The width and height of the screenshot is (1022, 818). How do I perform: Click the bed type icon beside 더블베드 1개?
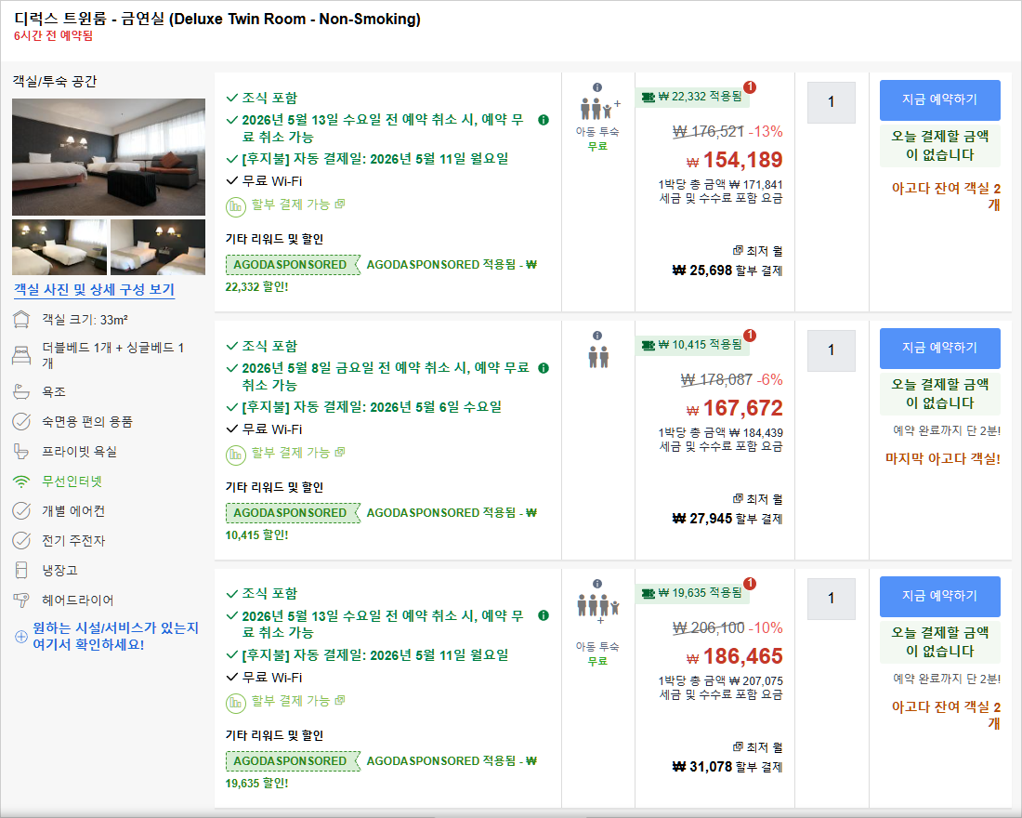pos(21,355)
